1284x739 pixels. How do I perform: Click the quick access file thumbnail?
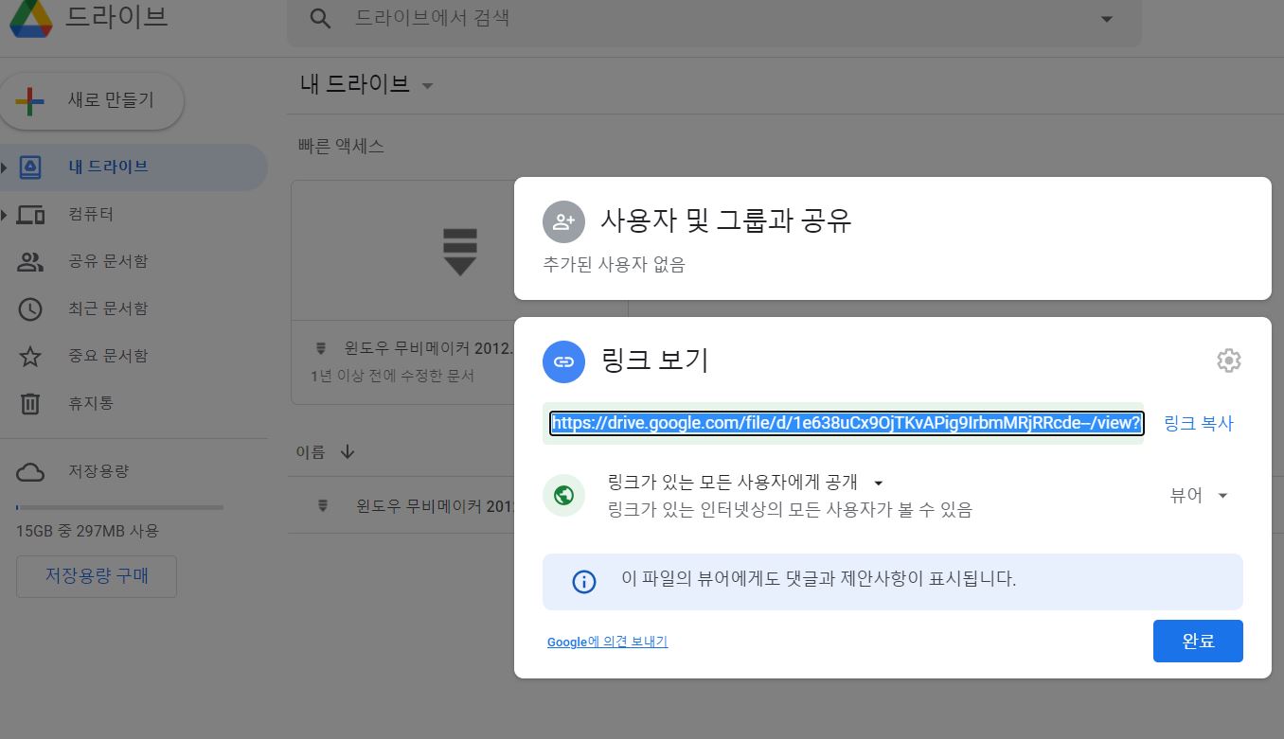coord(460,251)
